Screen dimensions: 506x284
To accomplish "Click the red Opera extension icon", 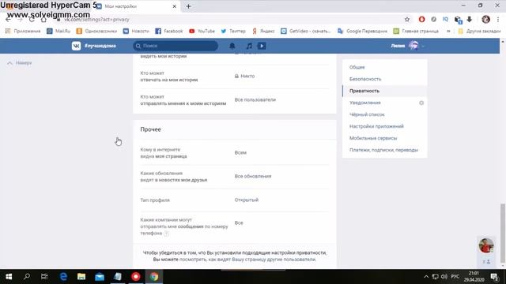I will pyautogui.click(x=421, y=19).
